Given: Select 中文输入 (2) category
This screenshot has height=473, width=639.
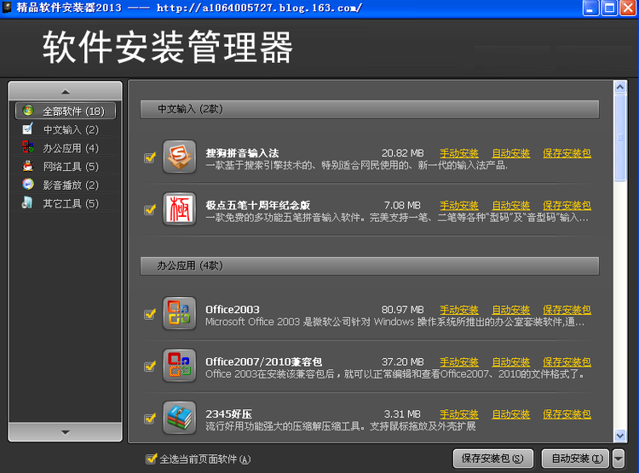Looking at the screenshot, I should [66, 129].
